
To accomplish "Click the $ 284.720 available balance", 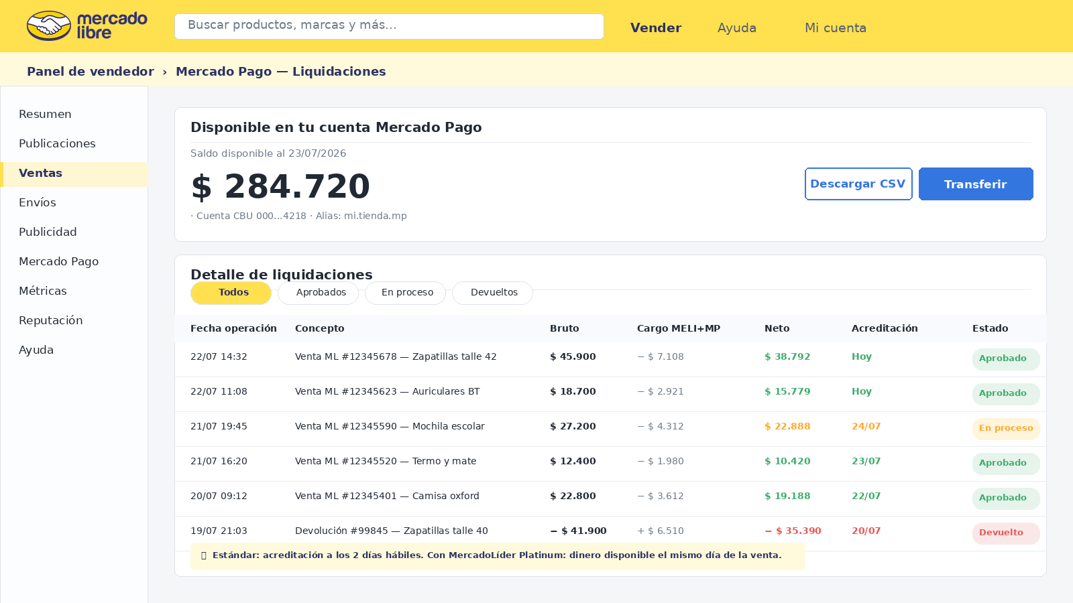I will click(280, 186).
